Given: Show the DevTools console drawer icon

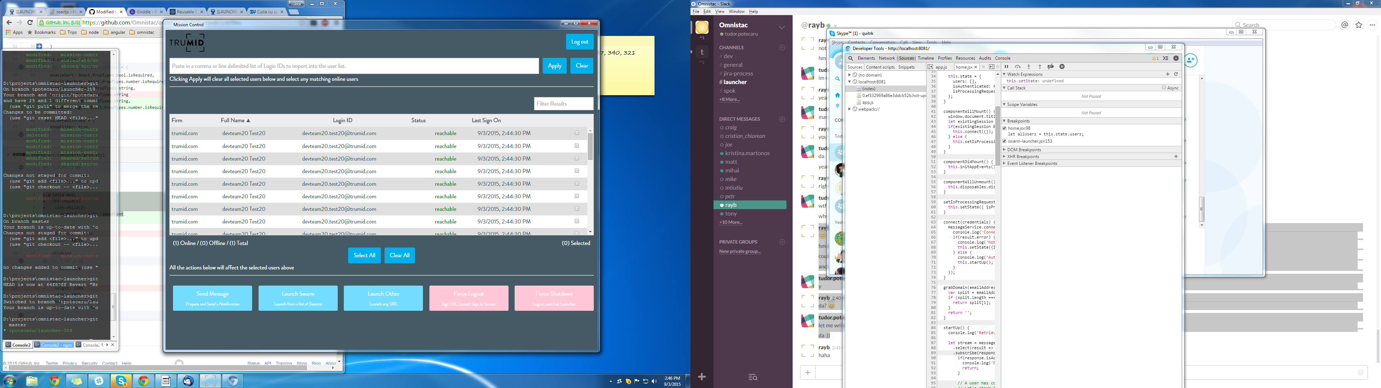Looking at the screenshot, I should point(1166,59).
